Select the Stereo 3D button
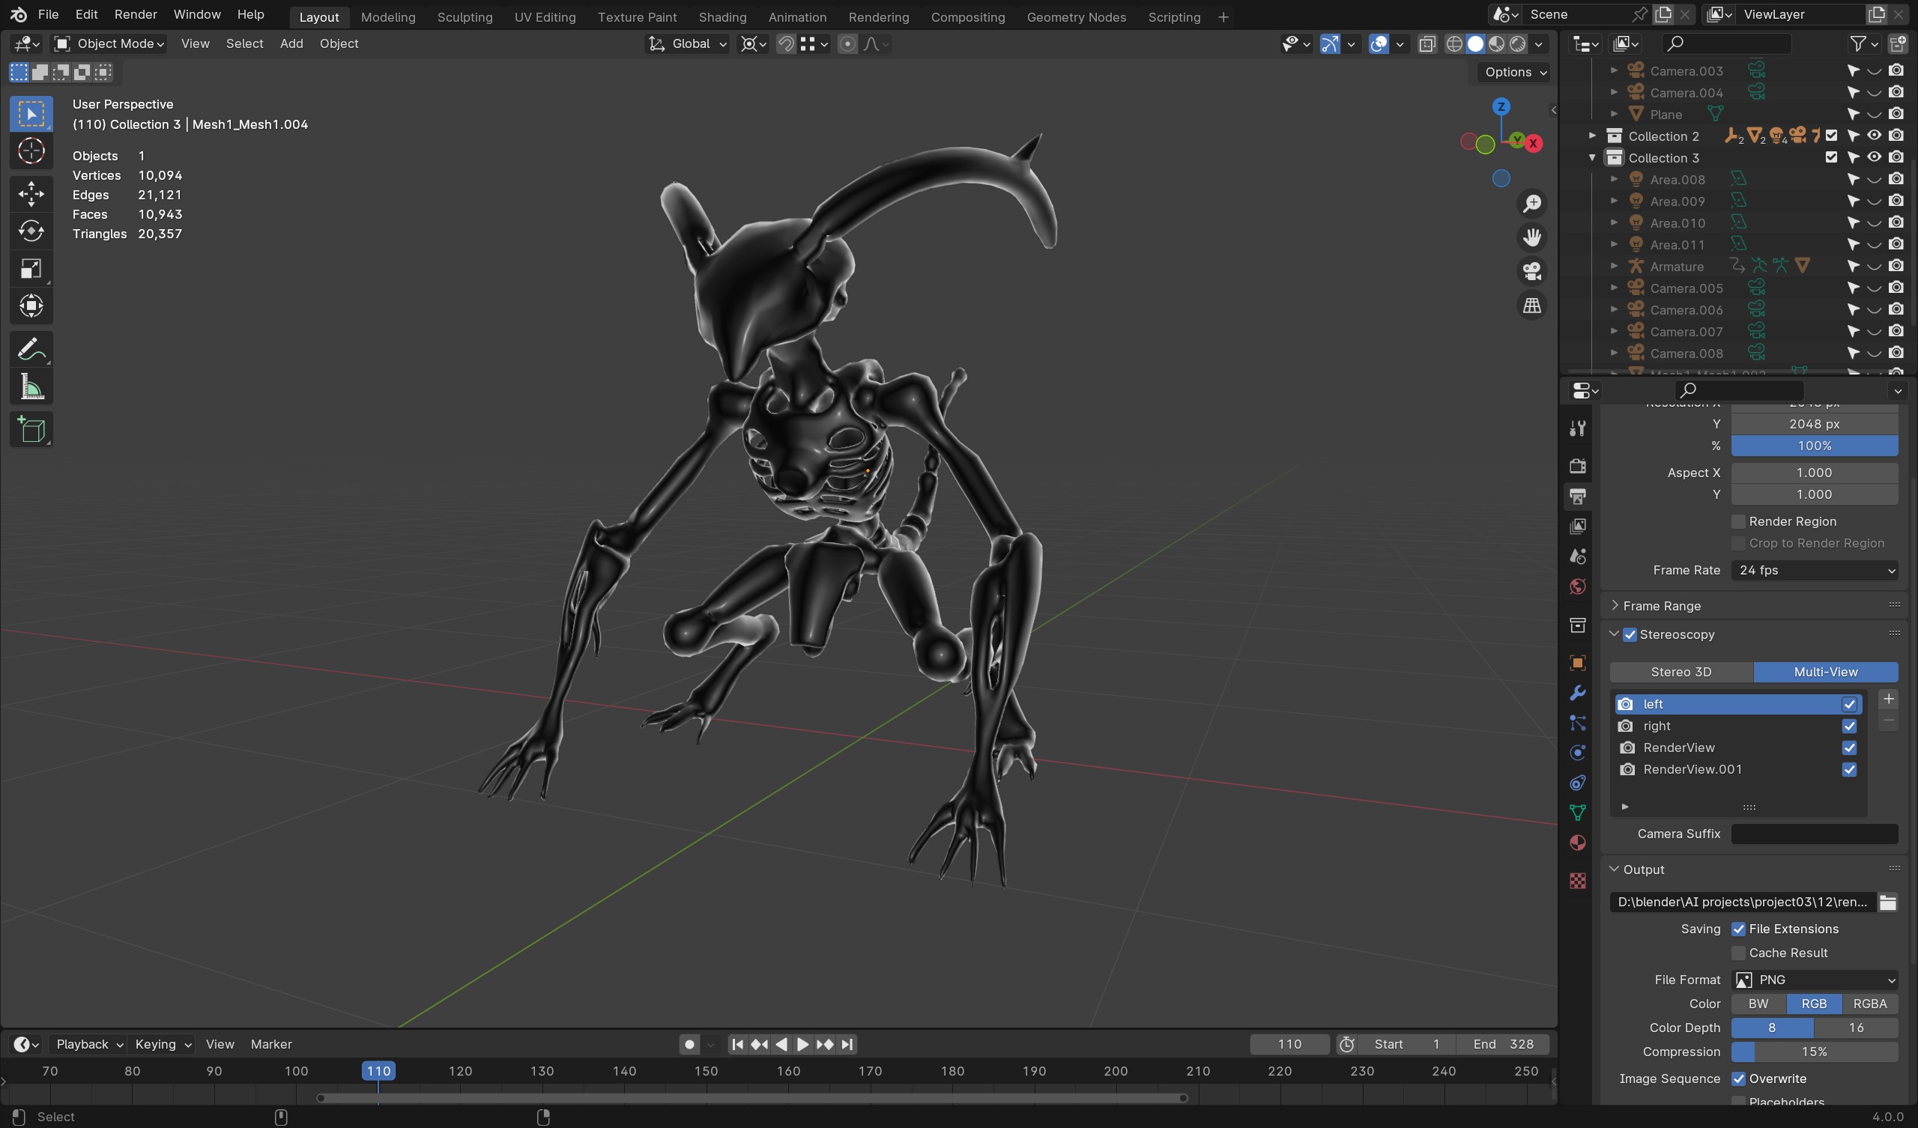1918x1128 pixels. [x=1680, y=672]
